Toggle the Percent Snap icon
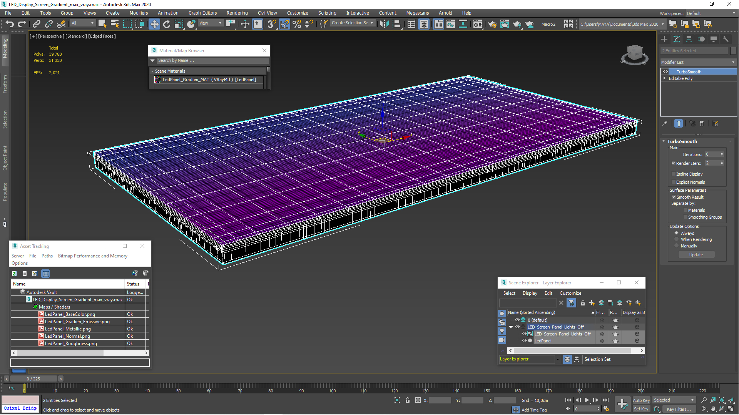This screenshot has width=739, height=415. tap(297, 24)
